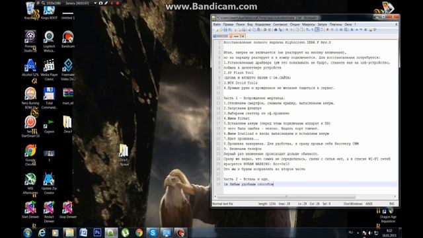Viewport: 423px width, 238px height.
Task: Open Windows Explorer from taskbar
Action: pos(69,233)
